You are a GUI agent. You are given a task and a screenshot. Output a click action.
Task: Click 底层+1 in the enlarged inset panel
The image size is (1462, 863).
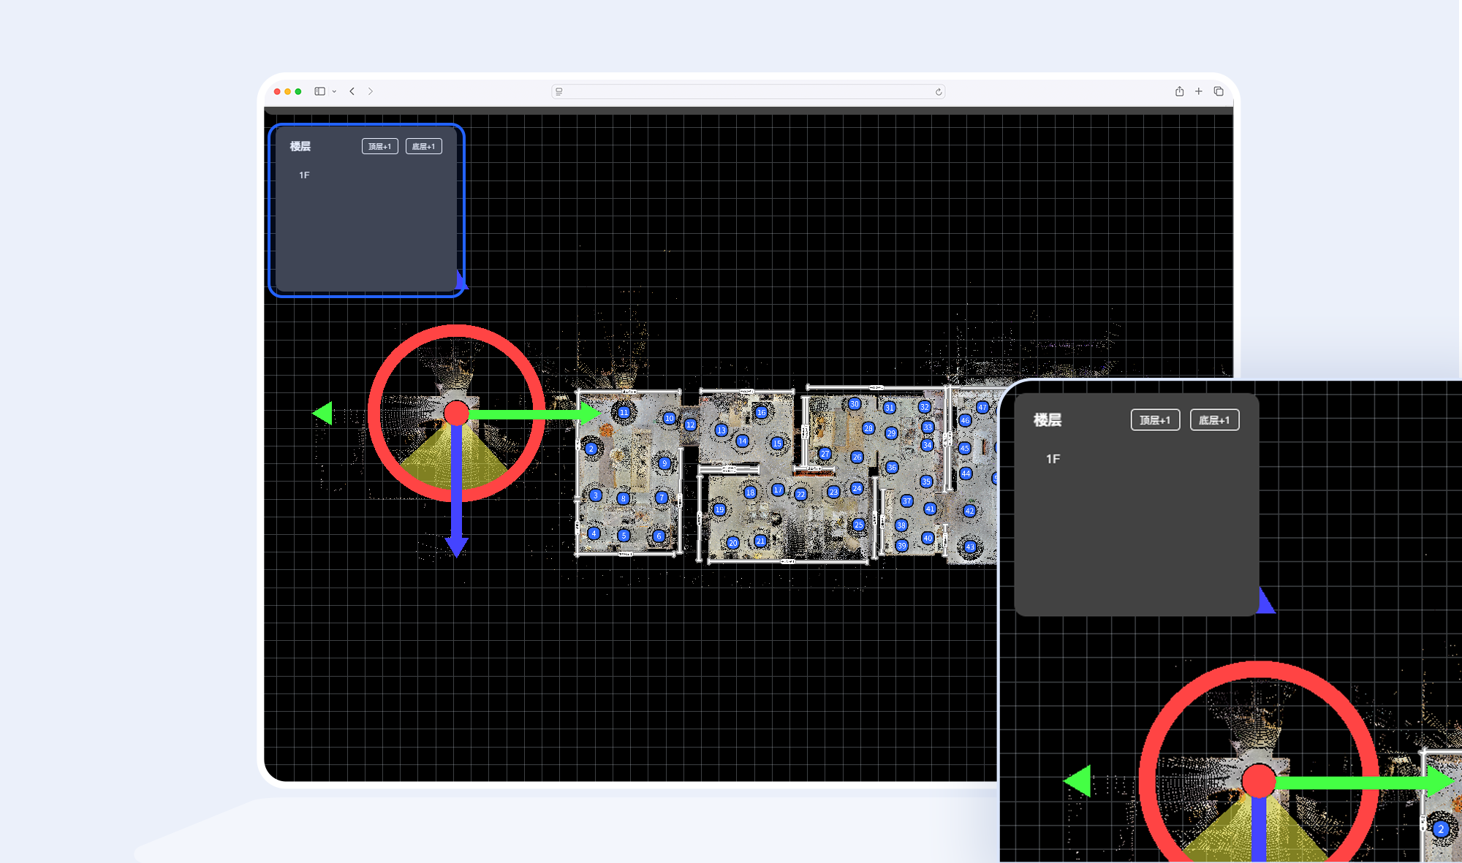point(1214,420)
